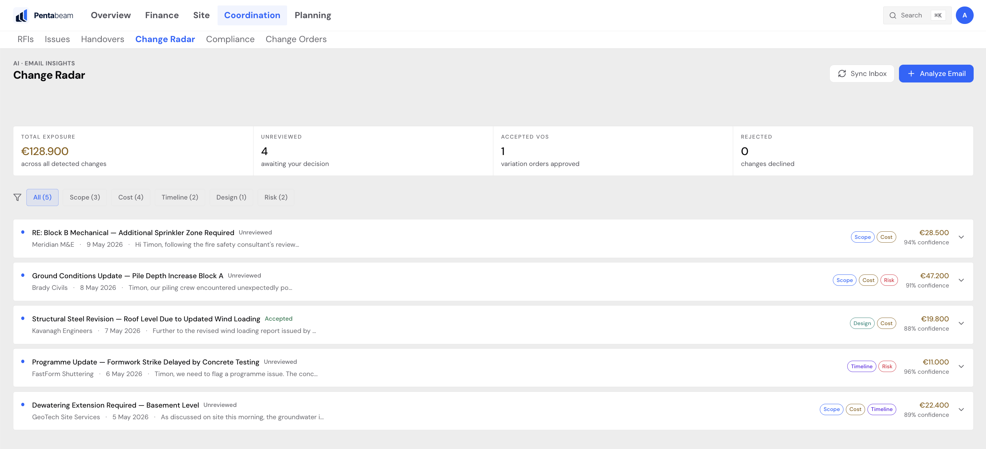Viewport: 986px width, 449px height.
Task: Open the user avatar A
Action: point(964,15)
